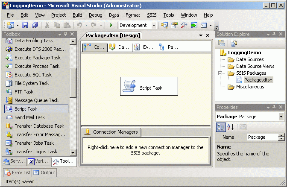Switch Properties to Alphabetical sort

click(231, 127)
